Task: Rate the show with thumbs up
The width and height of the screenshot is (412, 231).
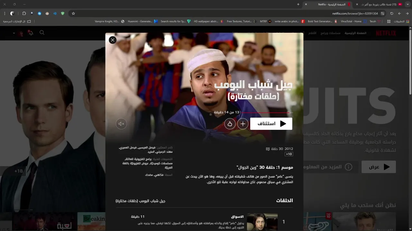Action: 230,124
